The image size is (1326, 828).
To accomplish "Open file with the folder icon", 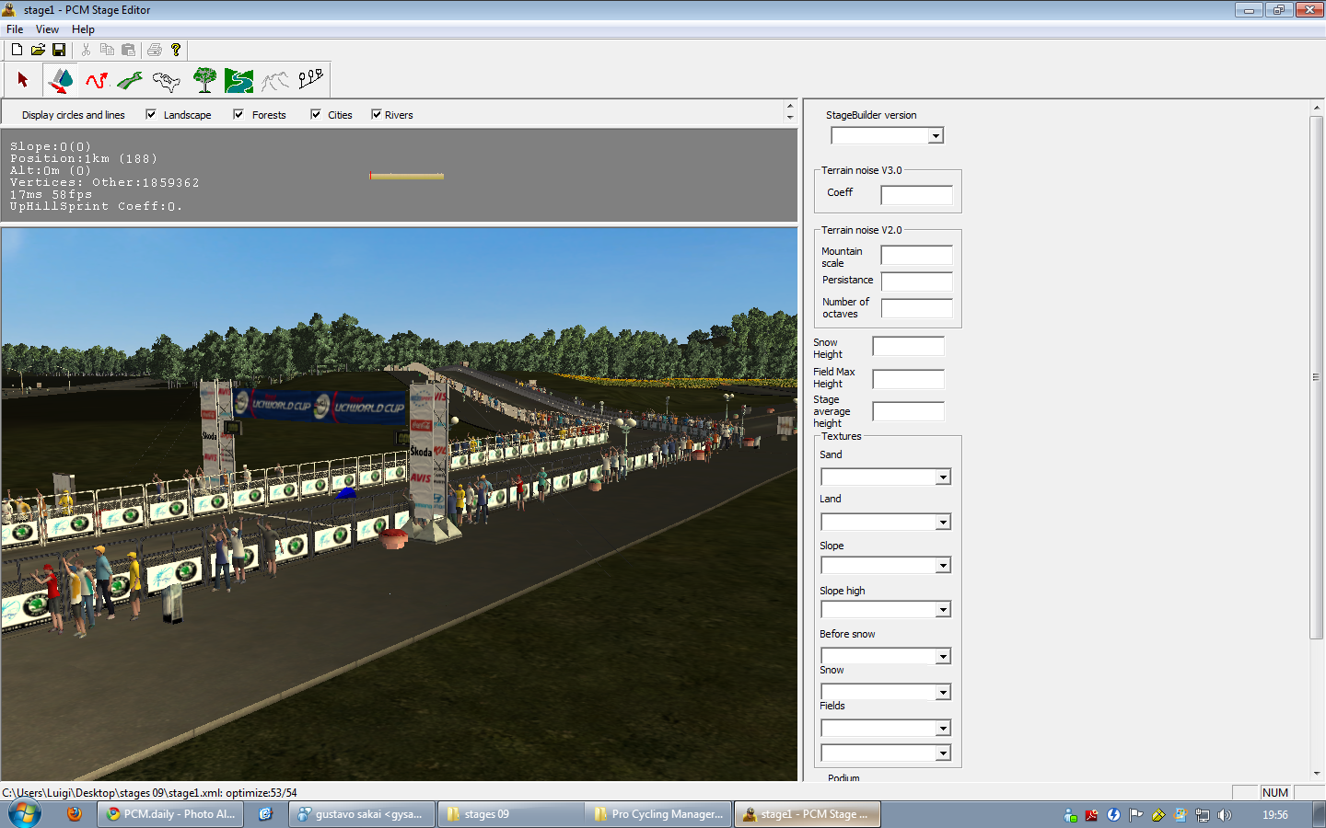I will (x=38, y=50).
